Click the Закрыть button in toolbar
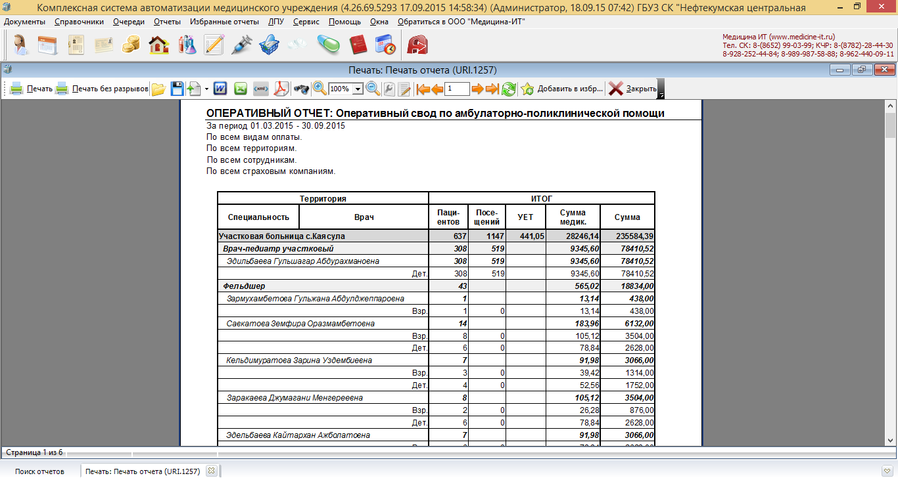This screenshot has width=898, height=478. (632, 89)
